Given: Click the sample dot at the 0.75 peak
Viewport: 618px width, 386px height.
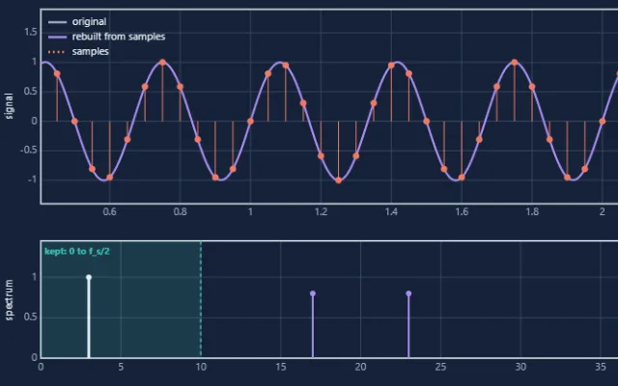Looking at the screenshot, I should pos(162,62).
